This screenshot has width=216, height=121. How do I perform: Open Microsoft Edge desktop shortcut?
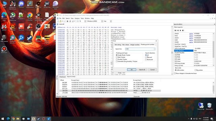(x=4, y=16)
